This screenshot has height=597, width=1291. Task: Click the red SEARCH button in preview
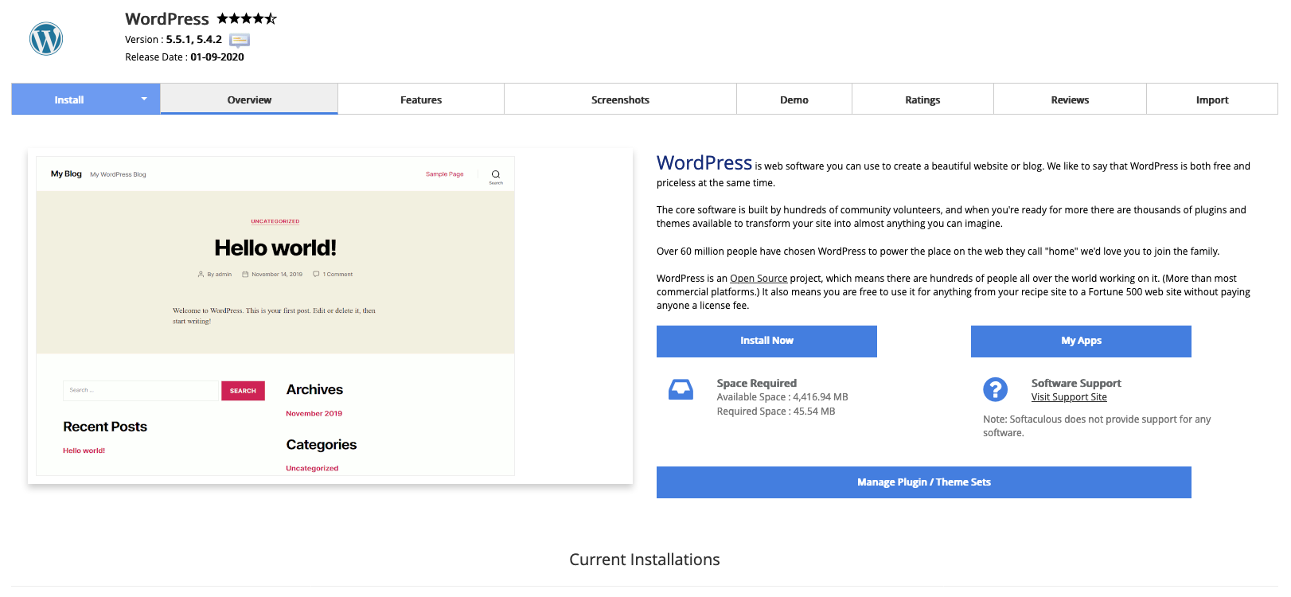243,391
